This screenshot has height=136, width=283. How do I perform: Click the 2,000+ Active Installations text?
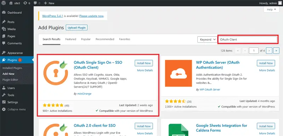click(x=181, y=106)
